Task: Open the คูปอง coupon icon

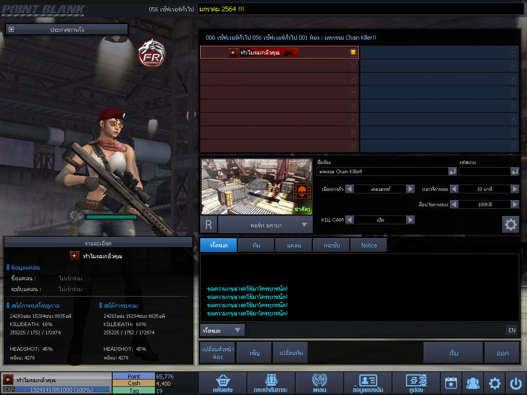Action: click(x=416, y=383)
